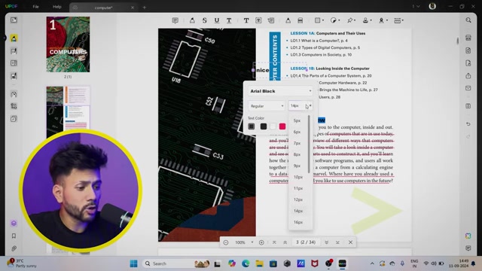Open the bookmark panel icon
The height and width of the screenshot is (271, 482).
(x=14, y=236)
